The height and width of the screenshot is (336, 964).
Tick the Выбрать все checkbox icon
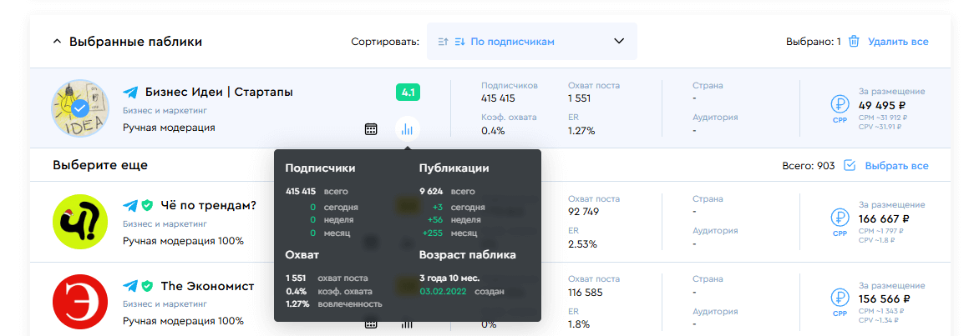850,166
